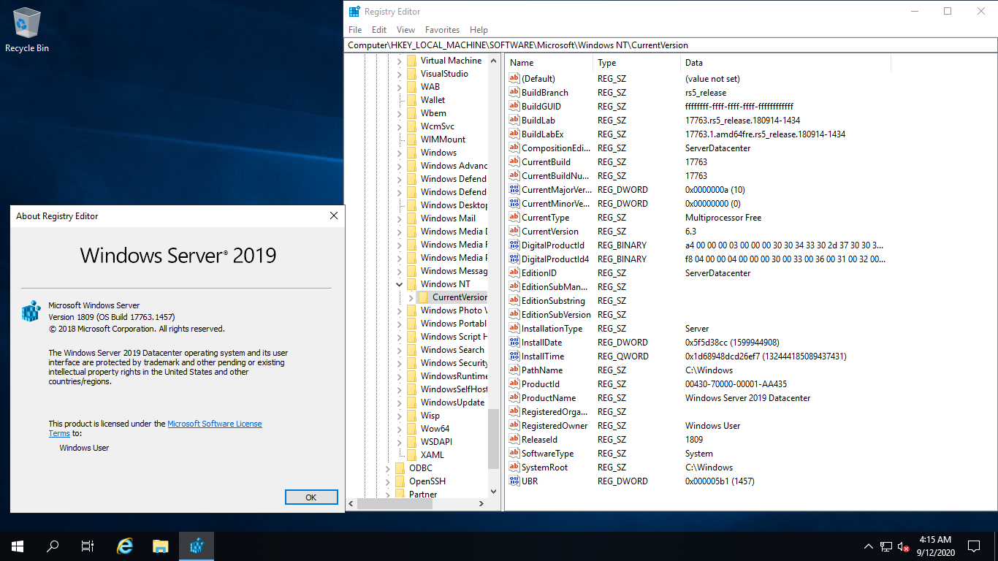
Task: Select the CurrentType value name
Action: tap(545, 218)
